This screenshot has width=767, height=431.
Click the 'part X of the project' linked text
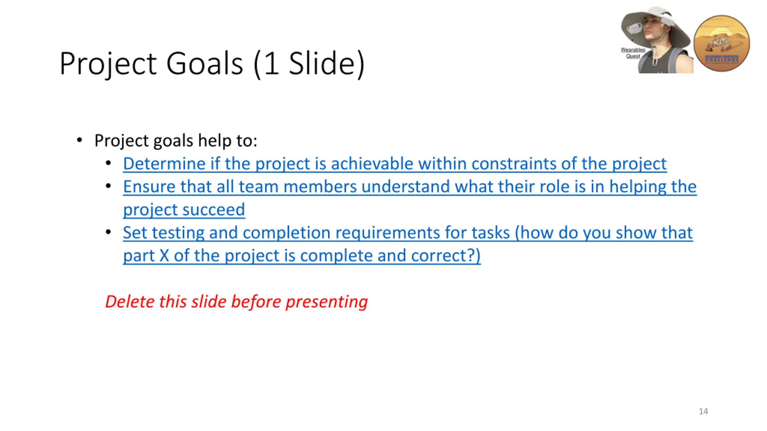pos(203,256)
